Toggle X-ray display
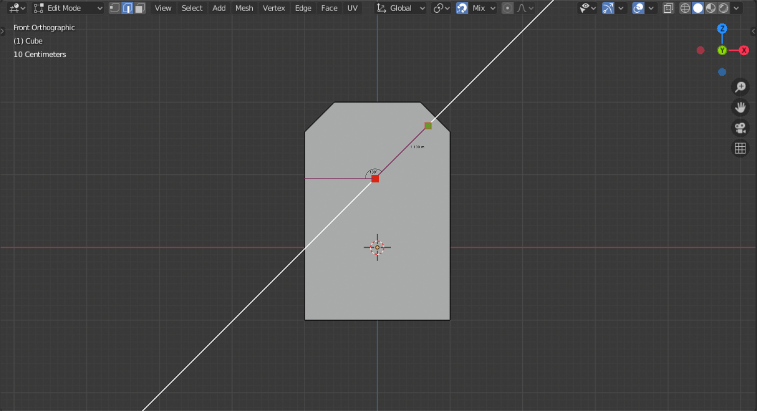 click(x=668, y=8)
